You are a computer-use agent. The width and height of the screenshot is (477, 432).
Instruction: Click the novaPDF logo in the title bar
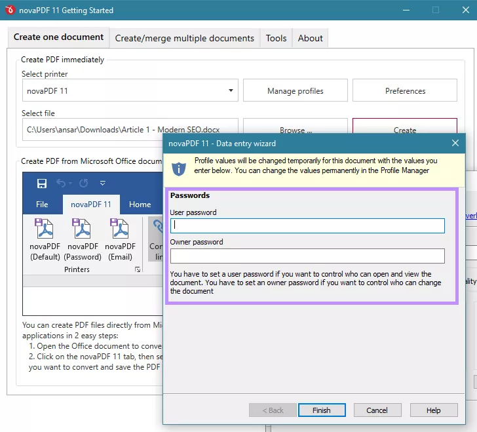10,10
